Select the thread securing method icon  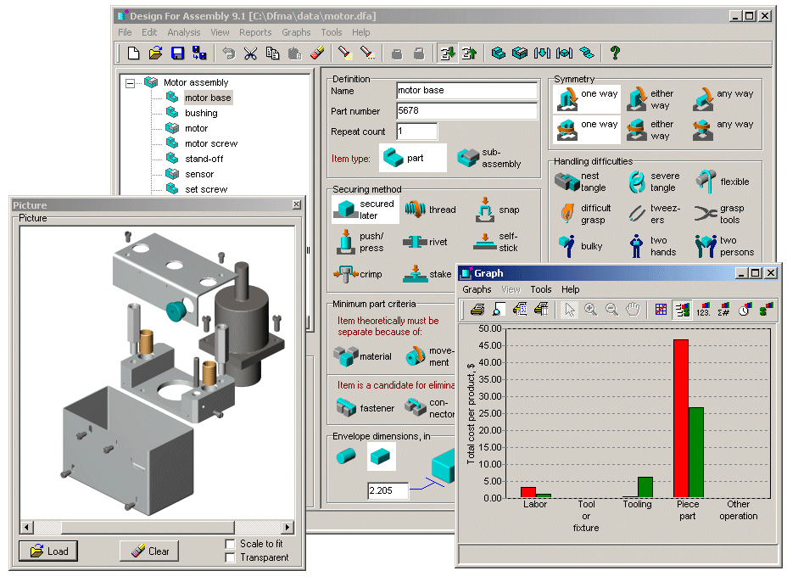tap(415, 210)
